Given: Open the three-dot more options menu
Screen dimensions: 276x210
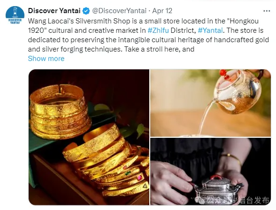Looking at the screenshot, I should [x=267, y=11].
